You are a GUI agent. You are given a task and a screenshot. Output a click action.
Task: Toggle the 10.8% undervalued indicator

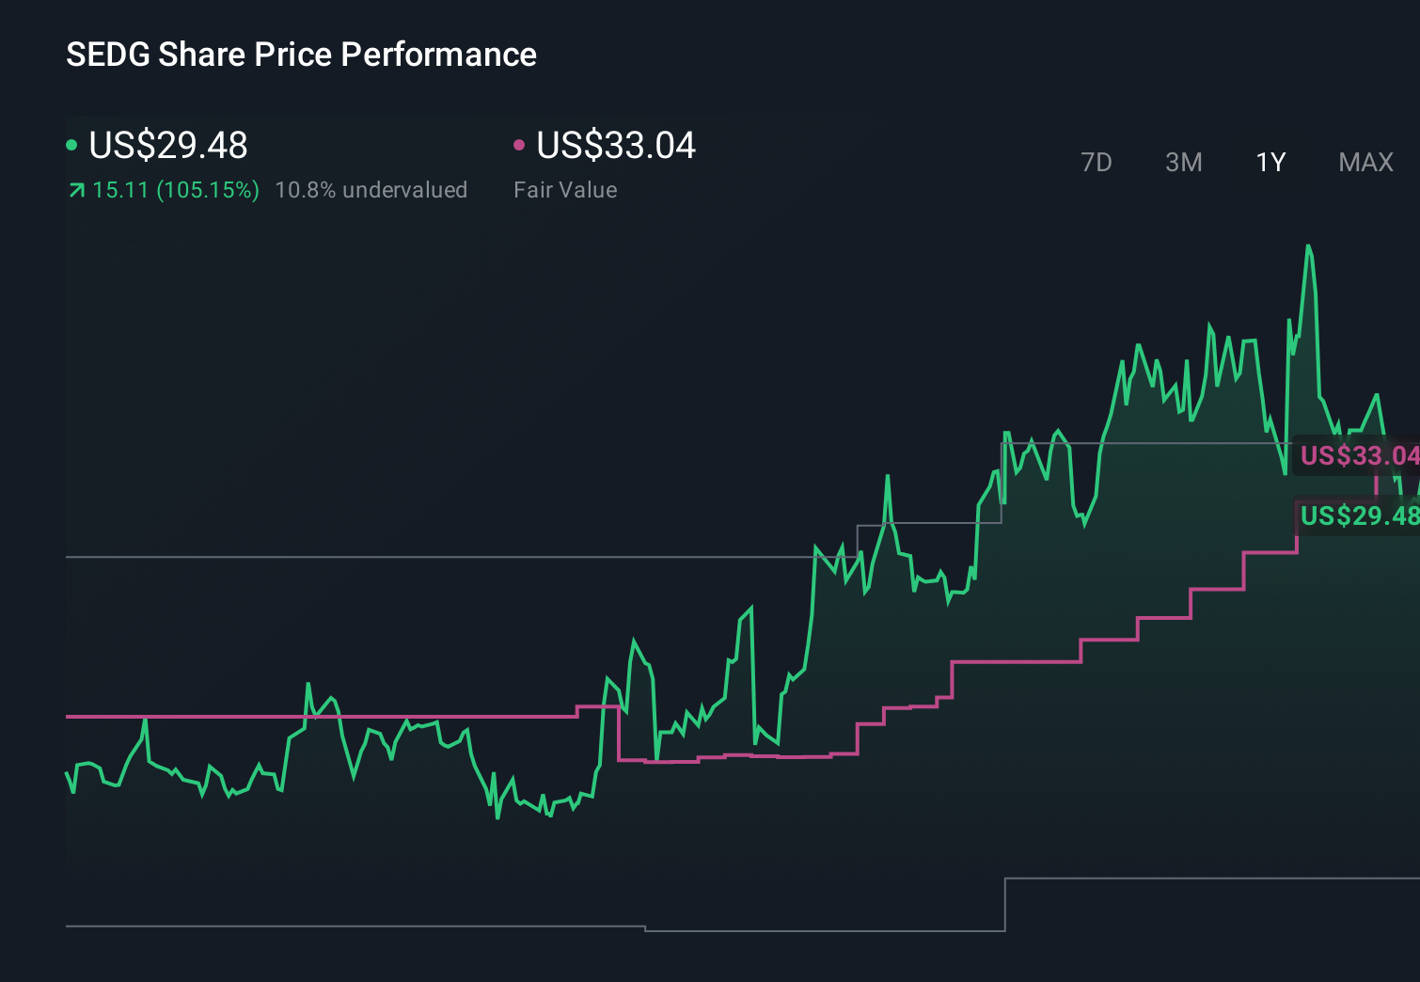point(371,189)
